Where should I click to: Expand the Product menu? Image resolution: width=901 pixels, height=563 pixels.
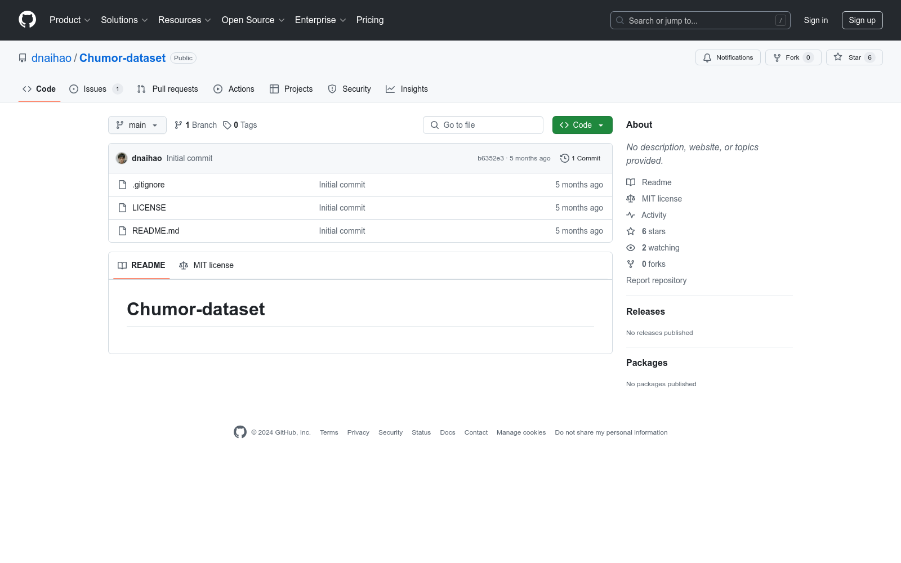[x=70, y=20]
